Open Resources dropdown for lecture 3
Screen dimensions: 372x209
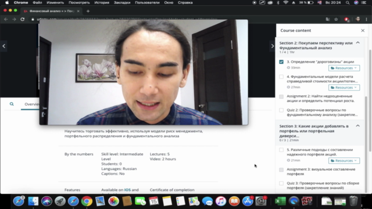pyautogui.click(x=344, y=68)
